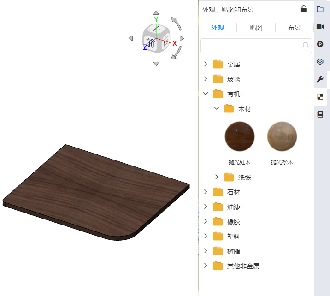Image resolution: width=330 pixels, height=296 pixels.
Task: Click the view cube front face 前
Action: [150, 43]
